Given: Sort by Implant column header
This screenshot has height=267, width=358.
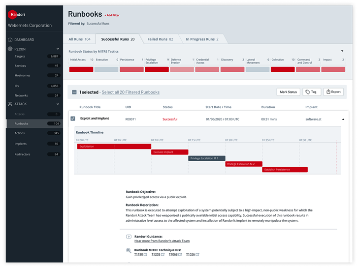Looking at the screenshot, I should tap(311, 107).
